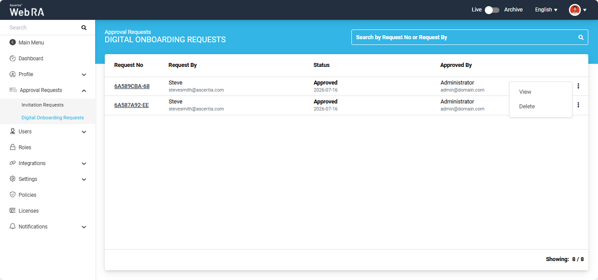Click the sidebar search magnifier icon
598x280 pixels.
[x=84, y=28]
